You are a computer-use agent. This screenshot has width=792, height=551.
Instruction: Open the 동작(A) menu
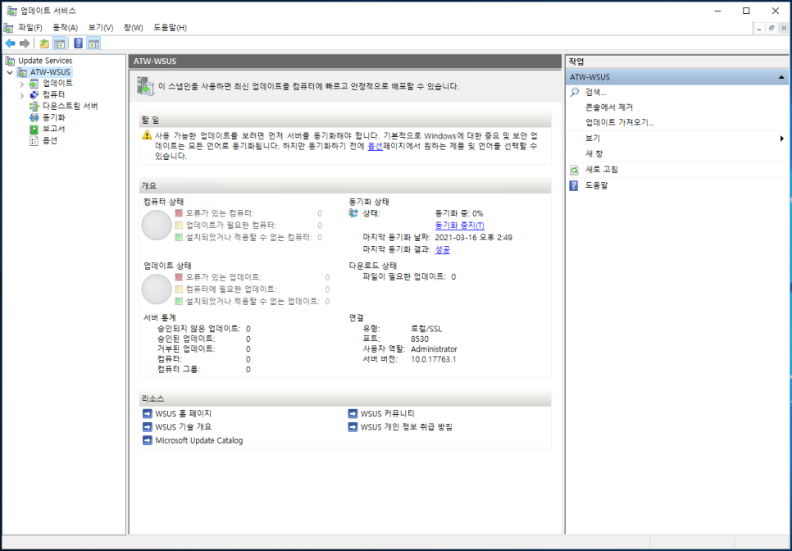click(x=65, y=27)
